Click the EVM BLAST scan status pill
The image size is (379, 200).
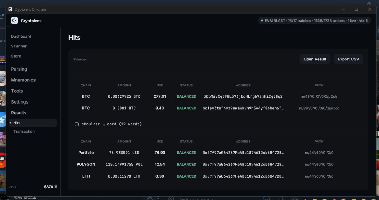point(314,21)
